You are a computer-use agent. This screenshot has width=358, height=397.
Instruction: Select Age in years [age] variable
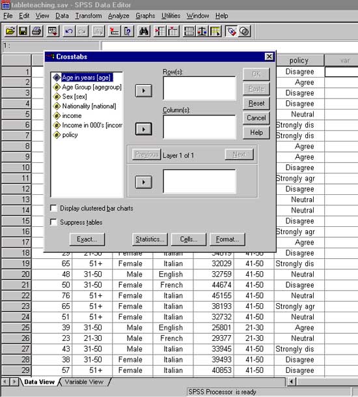coord(86,78)
